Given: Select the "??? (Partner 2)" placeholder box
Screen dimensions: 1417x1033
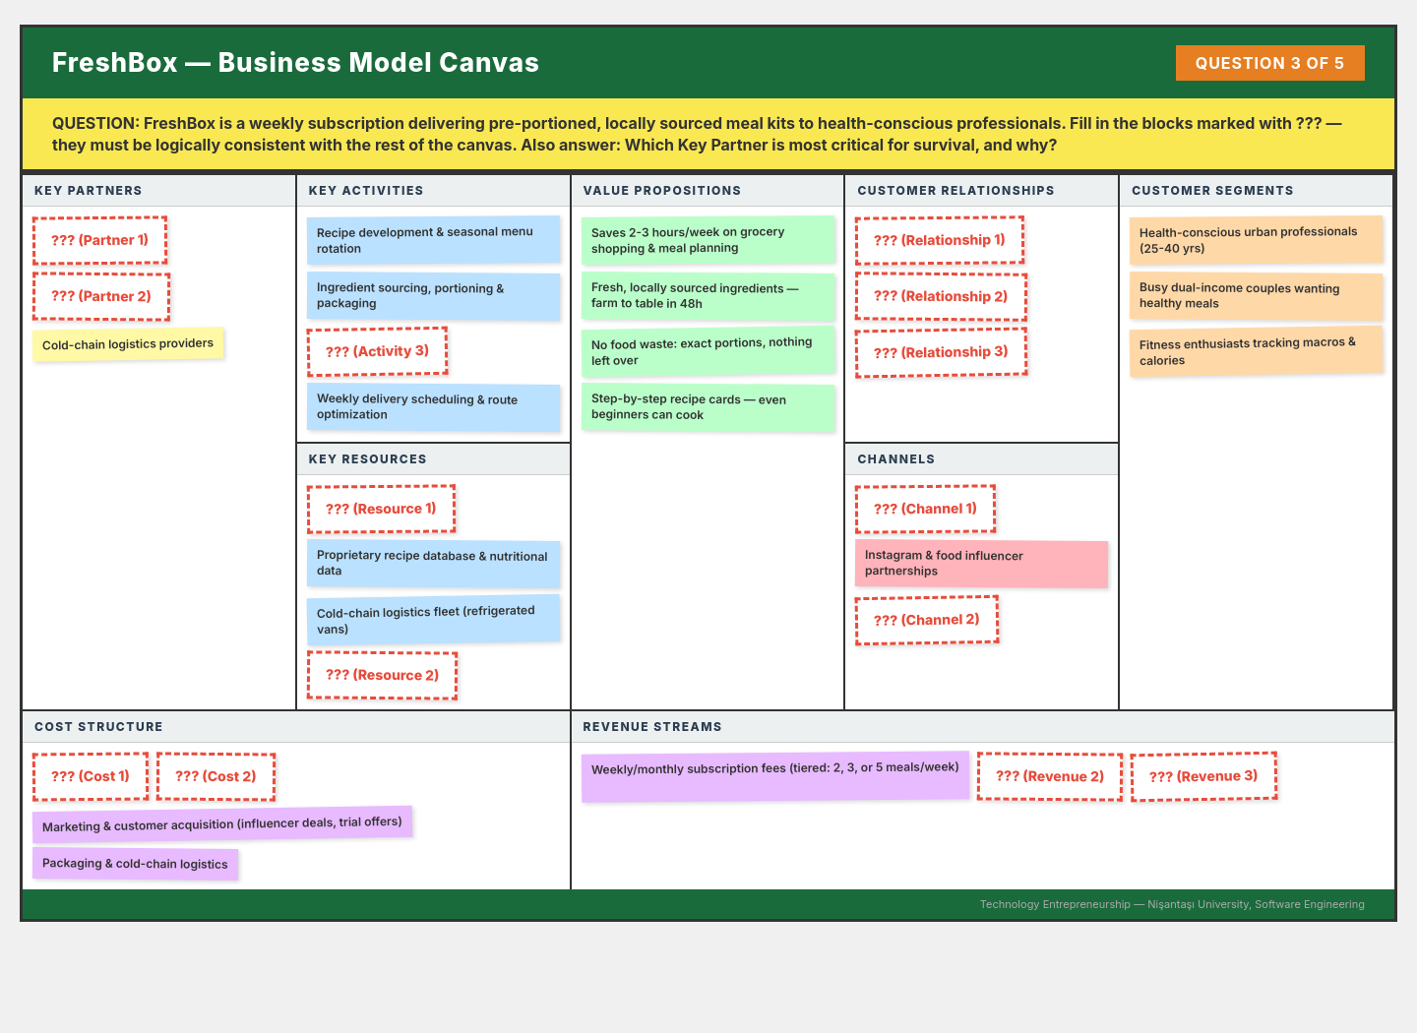Looking at the screenshot, I should click(x=101, y=296).
